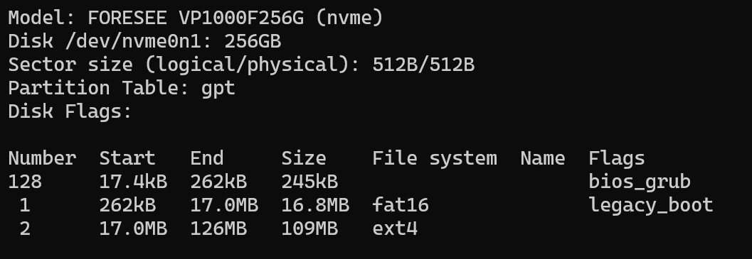Click the Partition Table gpt text
The width and height of the screenshot is (752, 259).
[x=122, y=89]
